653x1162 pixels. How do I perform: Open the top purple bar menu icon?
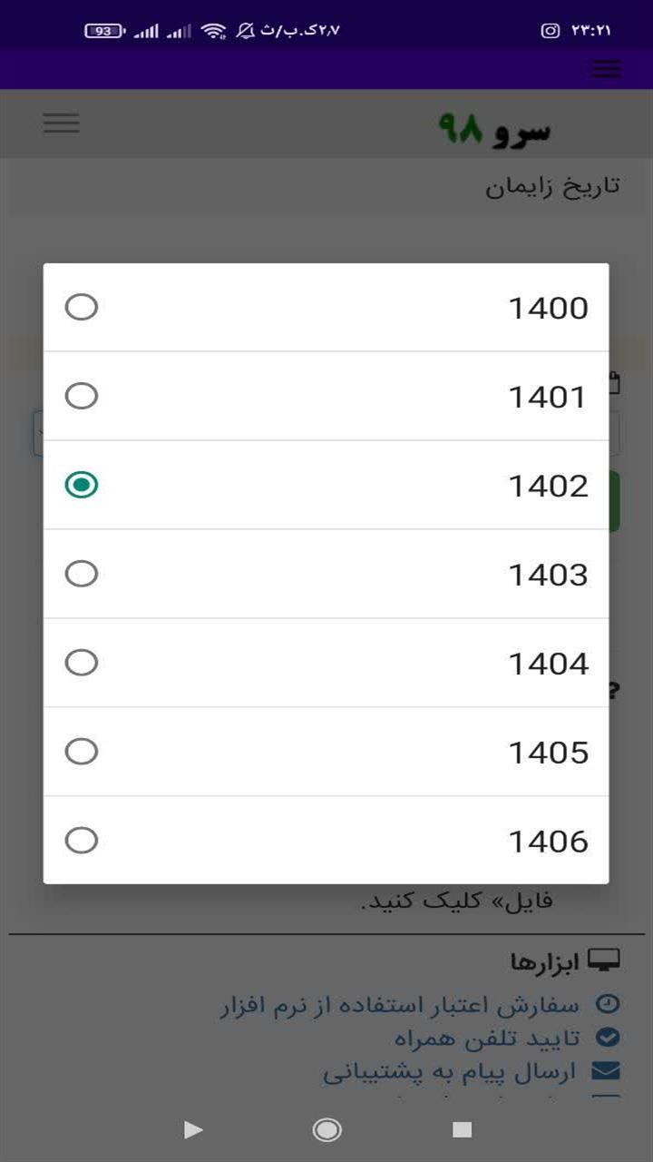[606, 69]
